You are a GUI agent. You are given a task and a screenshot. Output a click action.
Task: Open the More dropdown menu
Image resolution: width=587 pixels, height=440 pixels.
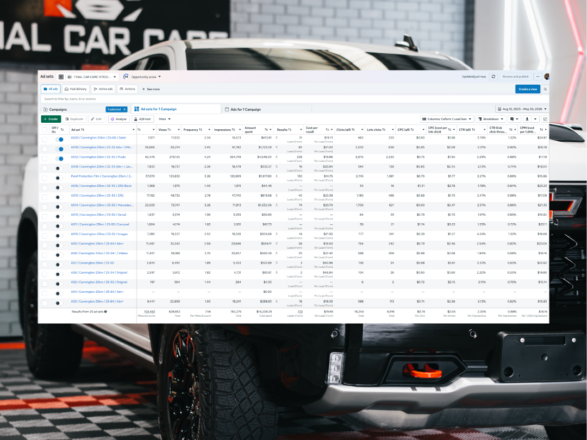pos(165,119)
